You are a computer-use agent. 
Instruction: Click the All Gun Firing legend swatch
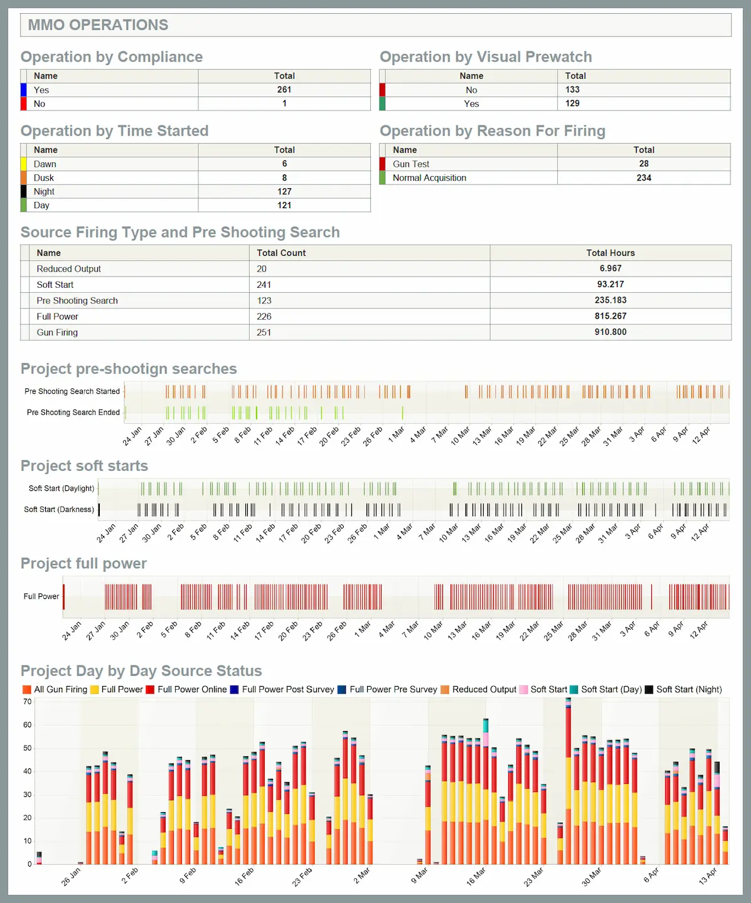pyautogui.click(x=26, y=690)
